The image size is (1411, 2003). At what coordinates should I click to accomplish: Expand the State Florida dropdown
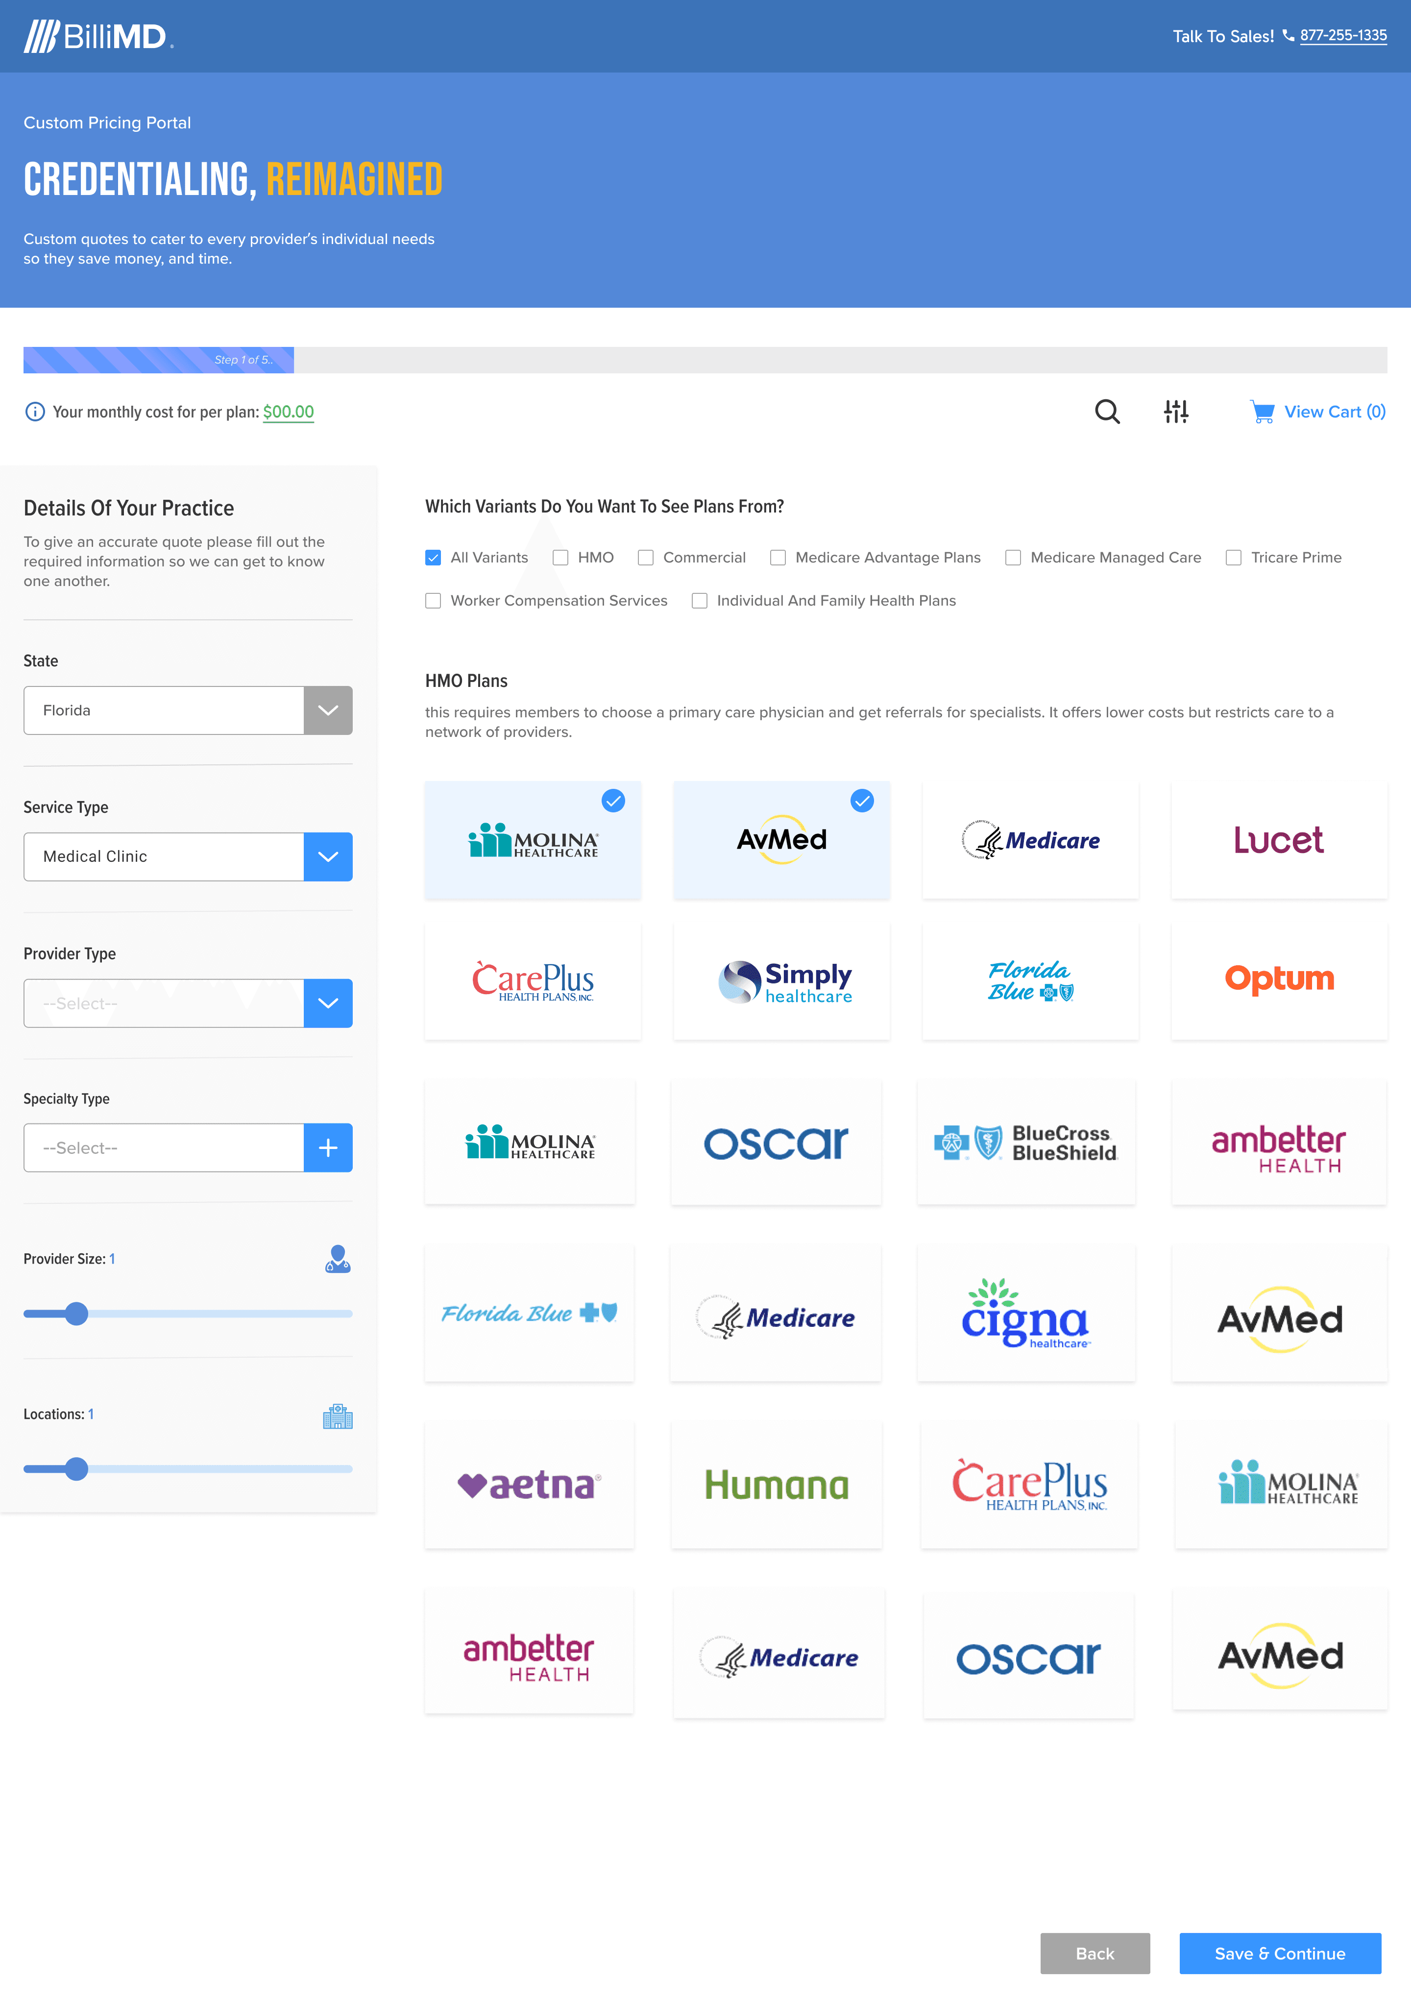pyautogui.click(x=328, y=710)
